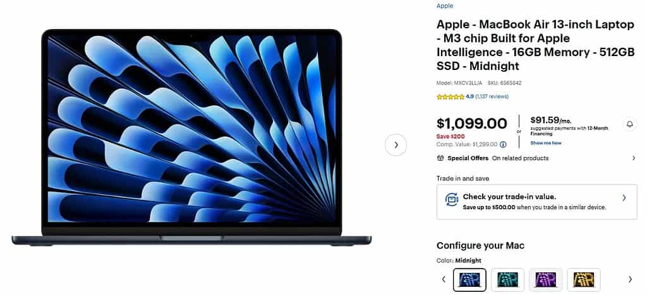Expand Special Offers on related products
The image size is (647, 295).
click(x=536, y=158)
